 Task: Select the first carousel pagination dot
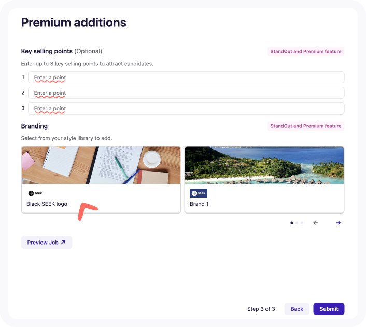click(x=292, y=223)
